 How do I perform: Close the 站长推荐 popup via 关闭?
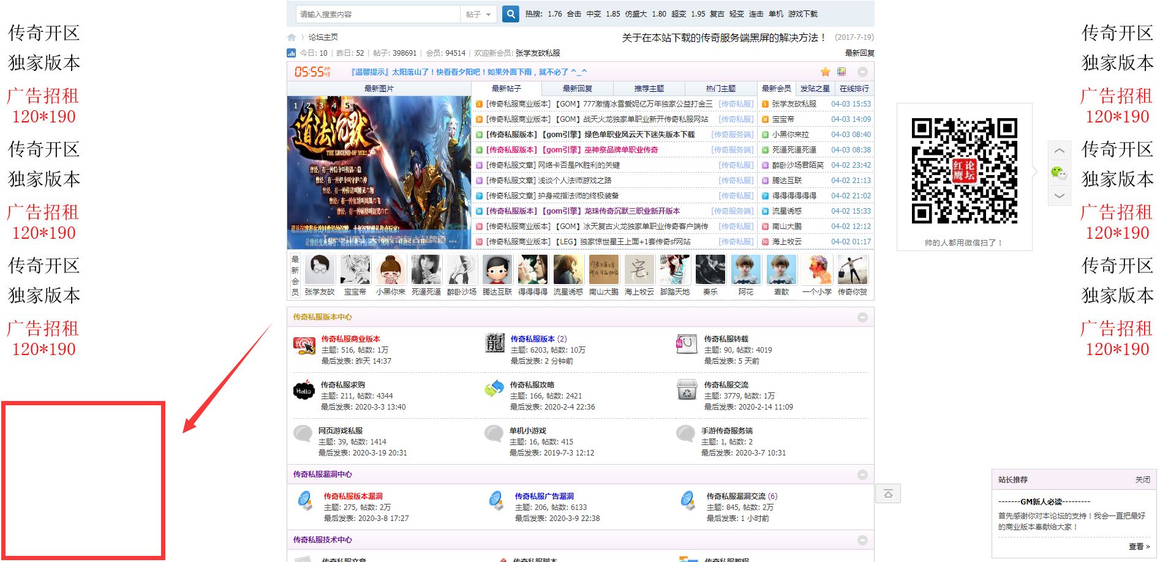[x=1142, y=480]
